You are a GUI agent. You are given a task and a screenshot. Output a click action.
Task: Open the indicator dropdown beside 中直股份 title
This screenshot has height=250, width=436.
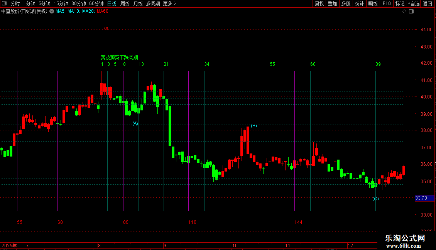point(52,12)
